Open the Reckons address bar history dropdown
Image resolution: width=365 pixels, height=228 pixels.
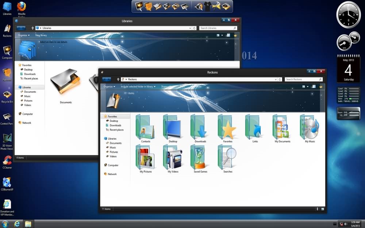click(x=276, y=79)
